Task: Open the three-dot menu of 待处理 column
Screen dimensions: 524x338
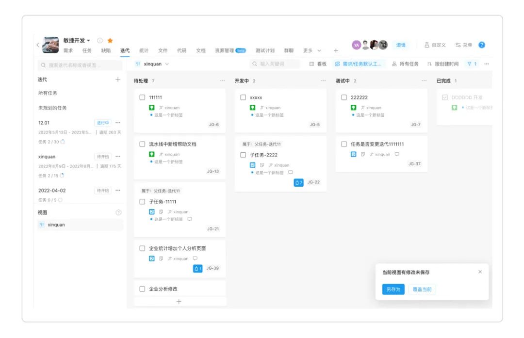Action: click(x=222, y=81)
